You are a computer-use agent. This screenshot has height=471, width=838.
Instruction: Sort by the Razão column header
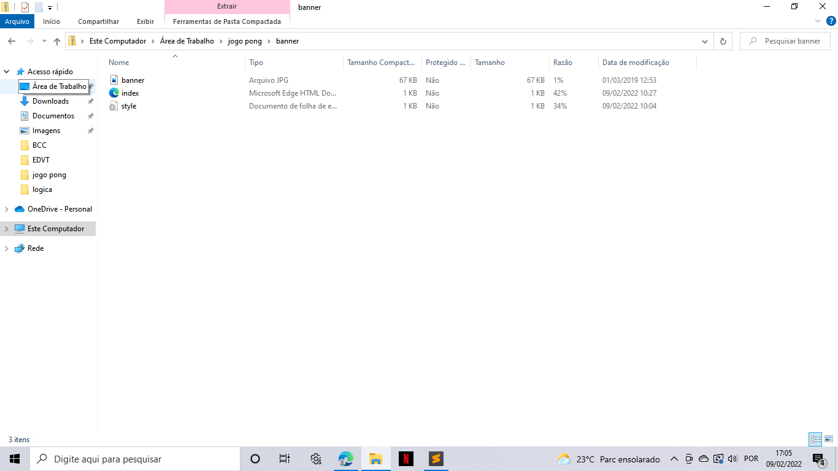click(x=574, y=63)
